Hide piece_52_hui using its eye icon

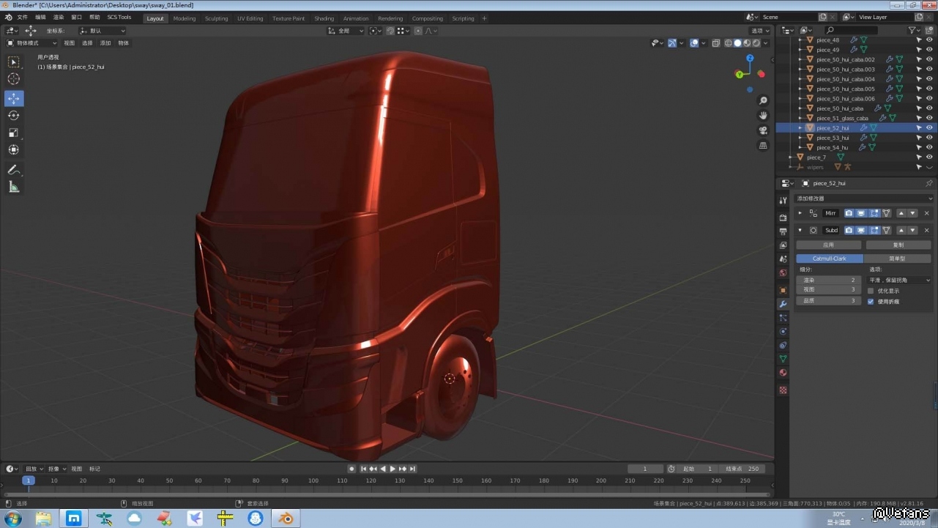(x=929, y=127)
